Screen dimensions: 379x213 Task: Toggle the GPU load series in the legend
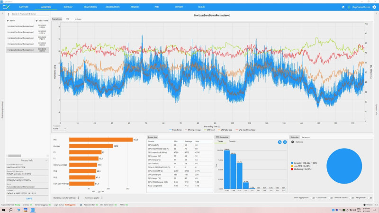pos(209,130)
